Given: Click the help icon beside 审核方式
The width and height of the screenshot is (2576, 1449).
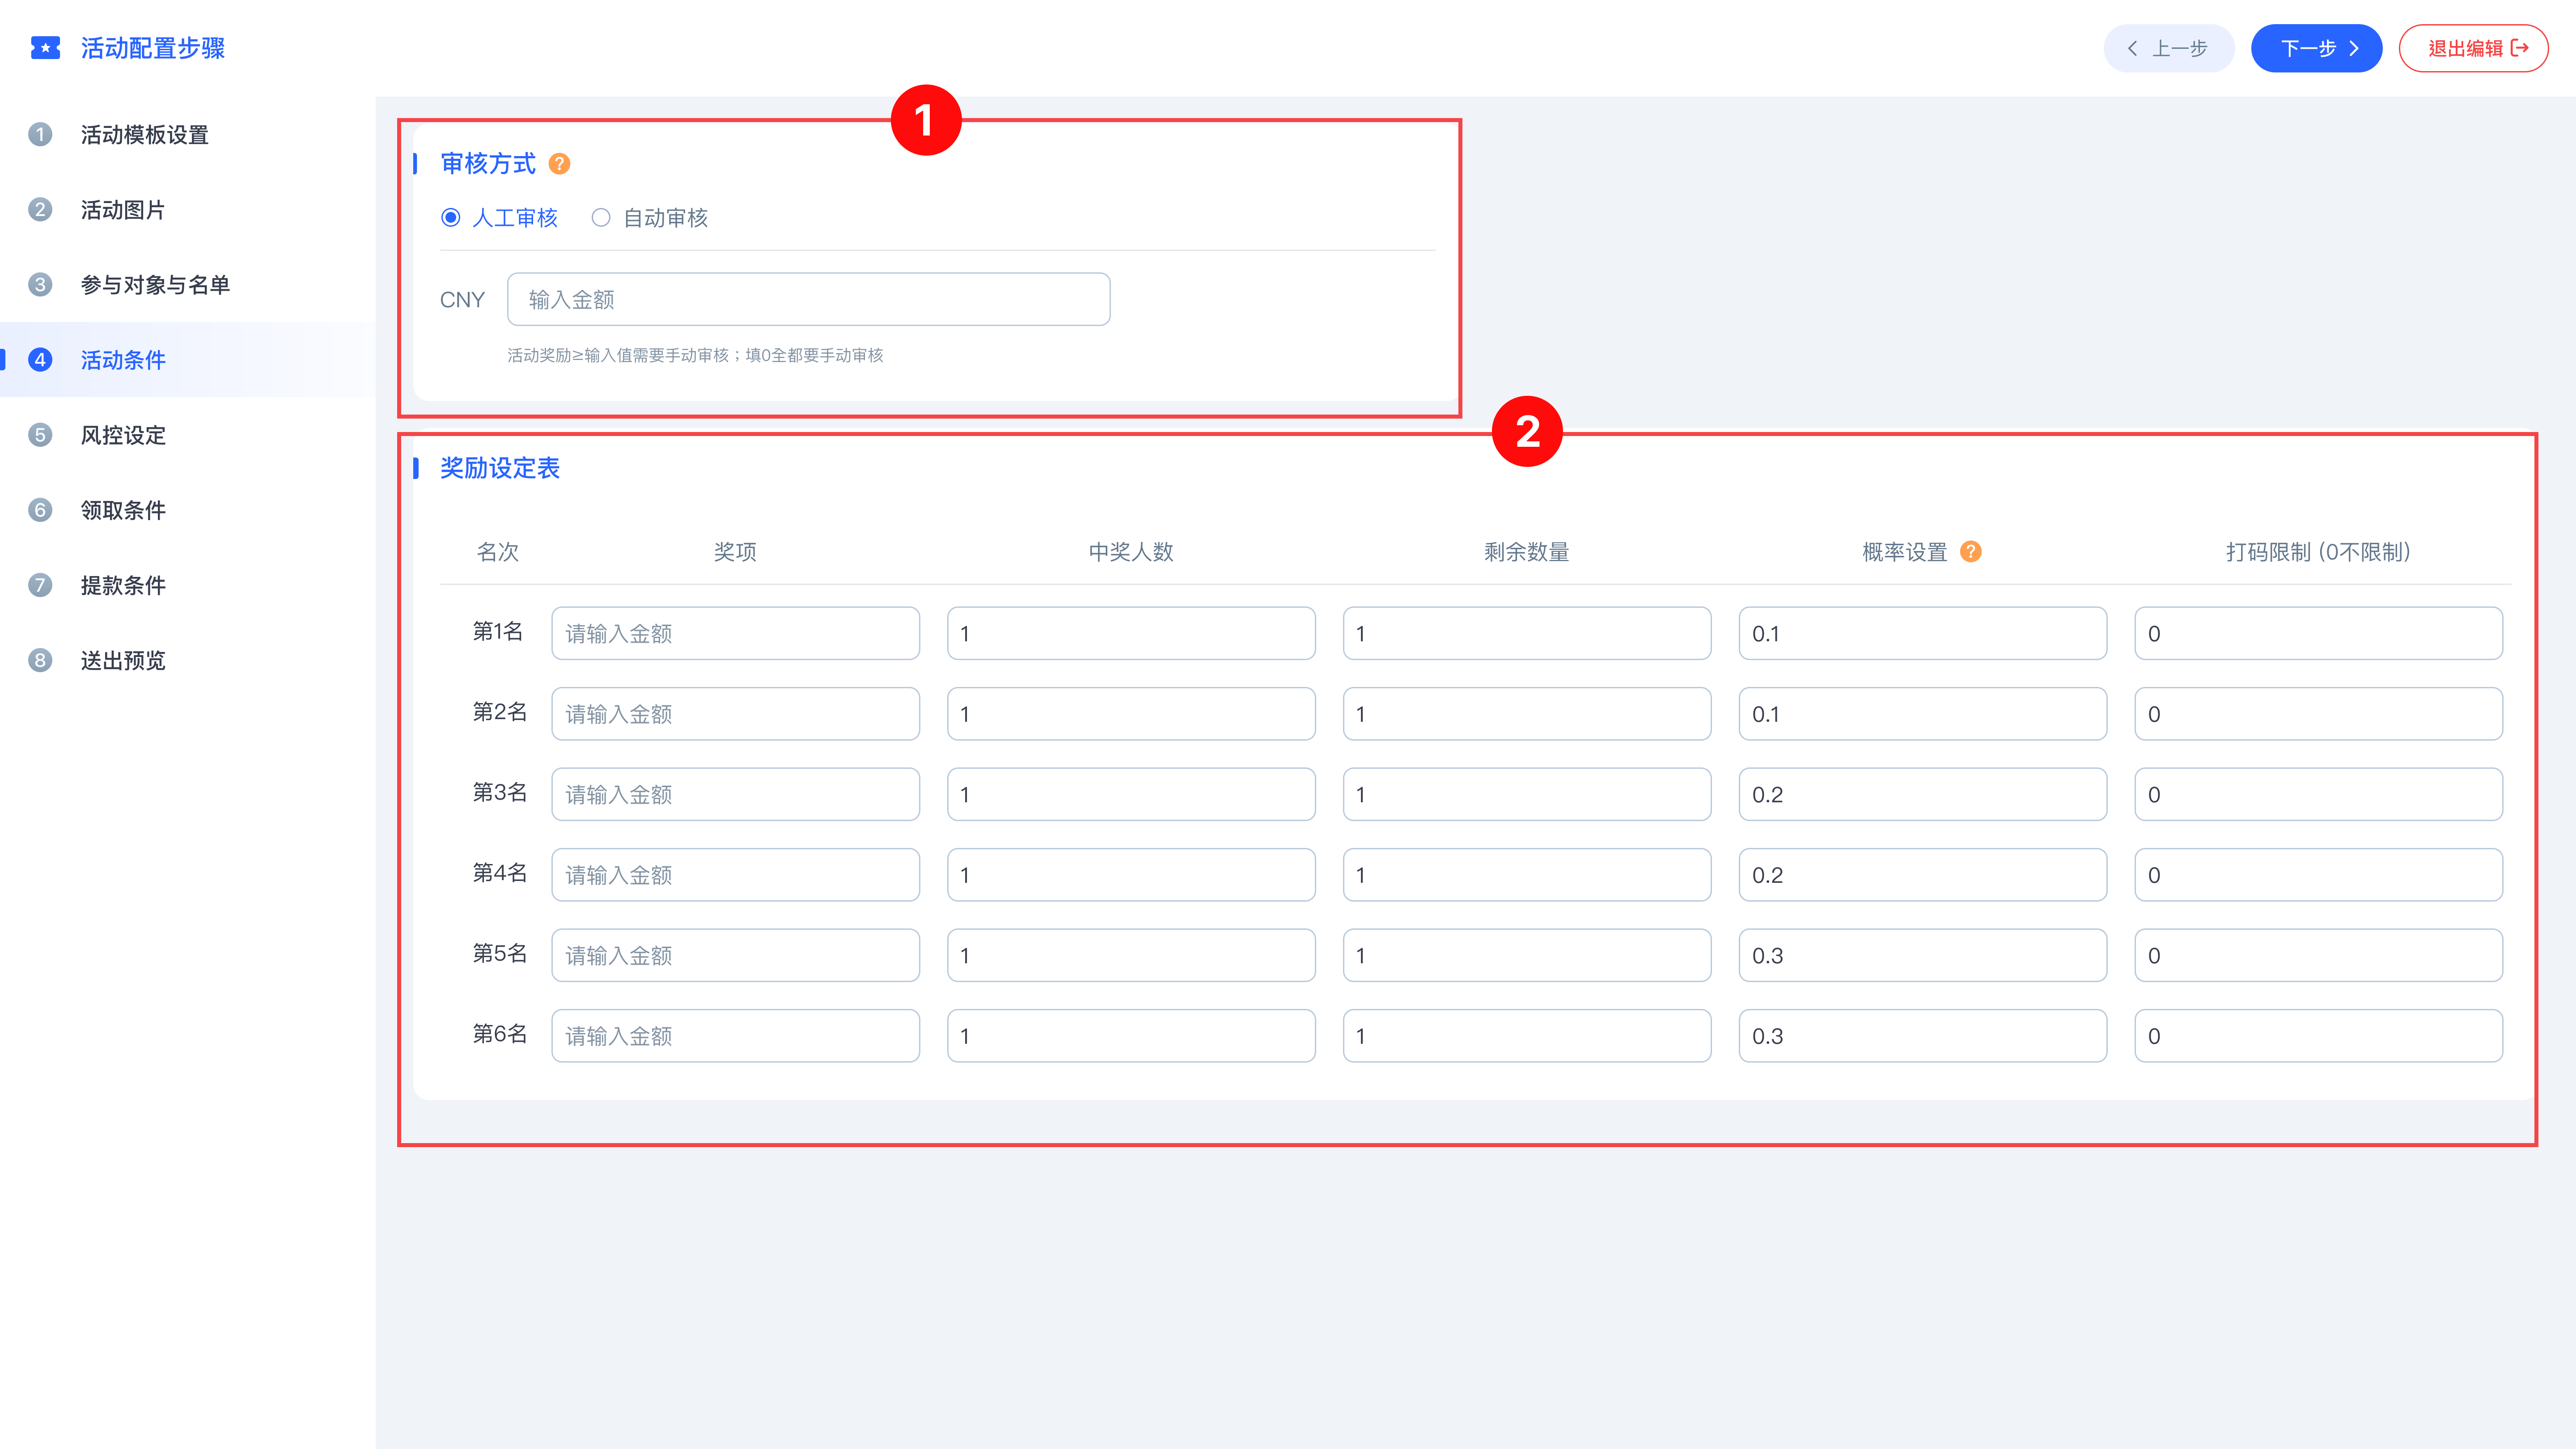Looking at the screenshot, I should (560, 164).
